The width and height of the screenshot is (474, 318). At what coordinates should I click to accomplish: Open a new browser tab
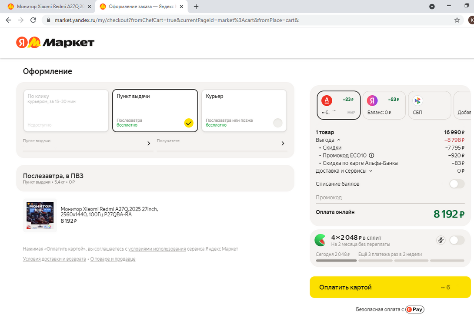point(196,7)
